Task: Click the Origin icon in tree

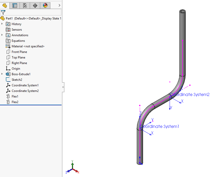Action: (8, 69)
